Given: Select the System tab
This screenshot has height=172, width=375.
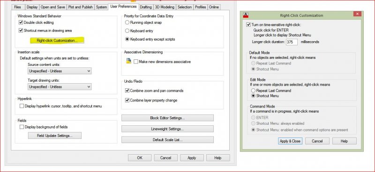Looking at the screenshot, I should point(101,7).
